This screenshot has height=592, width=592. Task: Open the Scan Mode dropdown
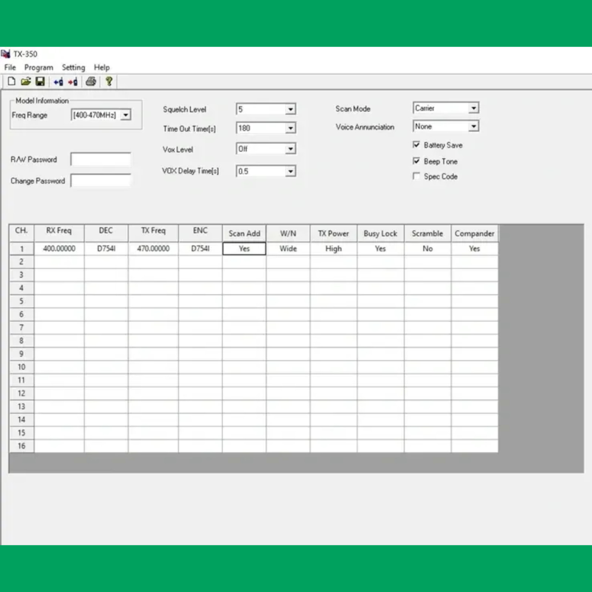coord(474,108)
